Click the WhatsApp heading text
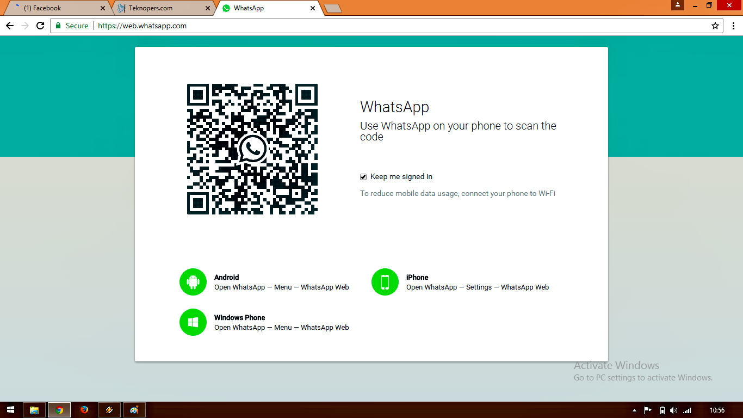 click(x=394, y=107)
